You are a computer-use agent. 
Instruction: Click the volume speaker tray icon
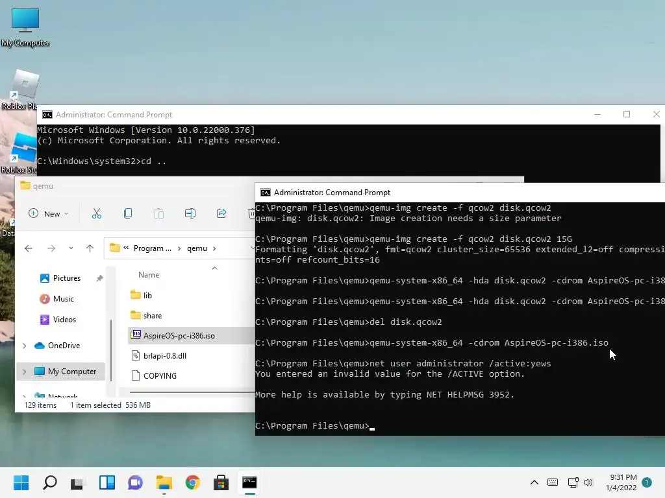click(x=588, y=482)
